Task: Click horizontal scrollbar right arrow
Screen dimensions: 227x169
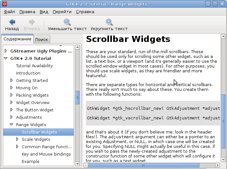Action: pos(217,165)
